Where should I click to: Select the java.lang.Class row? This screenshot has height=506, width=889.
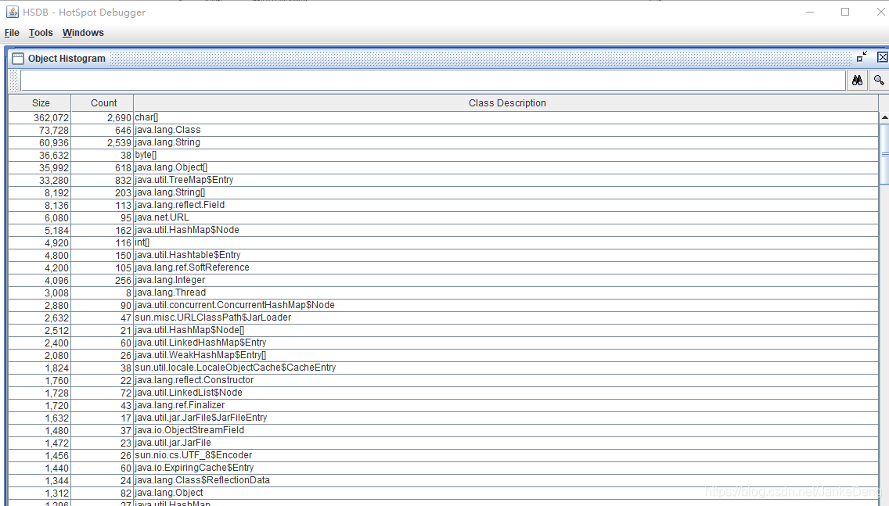click(444, 130)
